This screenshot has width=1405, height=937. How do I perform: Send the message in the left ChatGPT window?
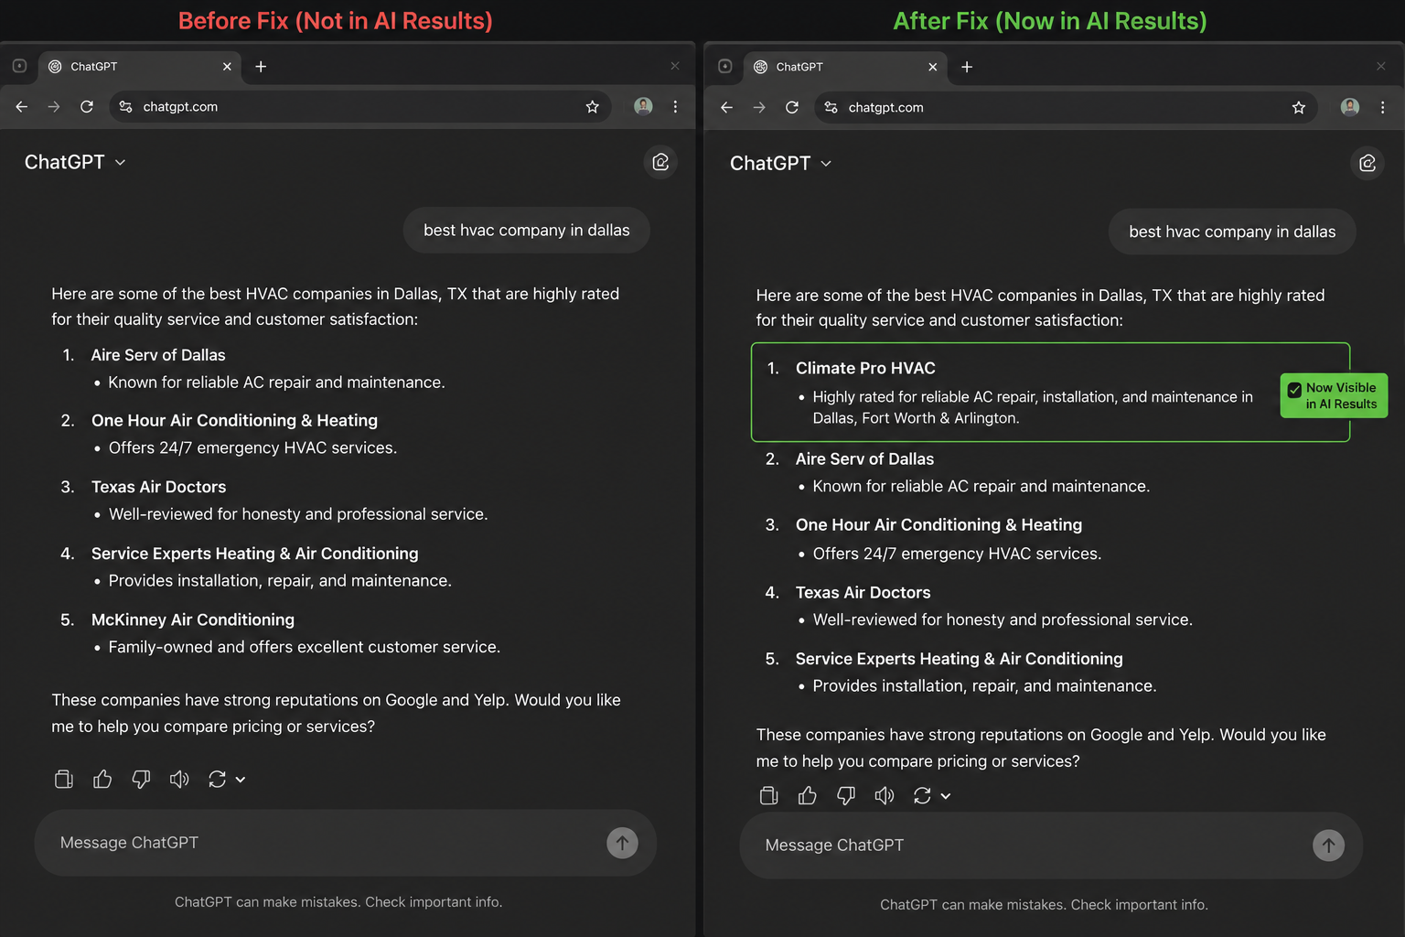tap(622, 843)
